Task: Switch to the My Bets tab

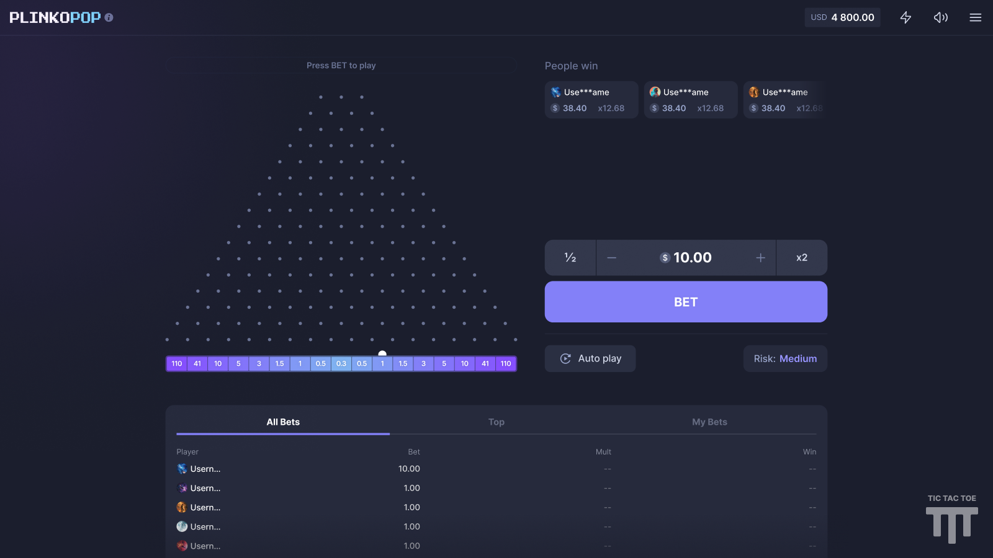Action: point(709,422)
